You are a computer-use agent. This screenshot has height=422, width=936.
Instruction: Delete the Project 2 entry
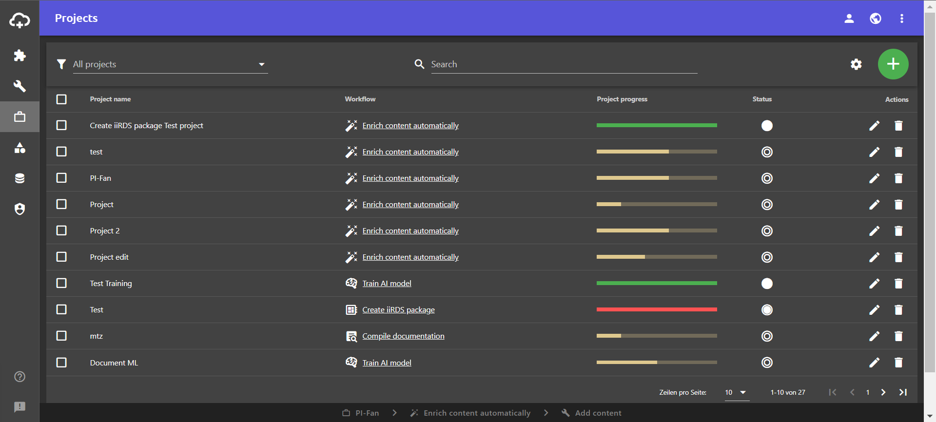pyautogui.click(x=898, y=231)
